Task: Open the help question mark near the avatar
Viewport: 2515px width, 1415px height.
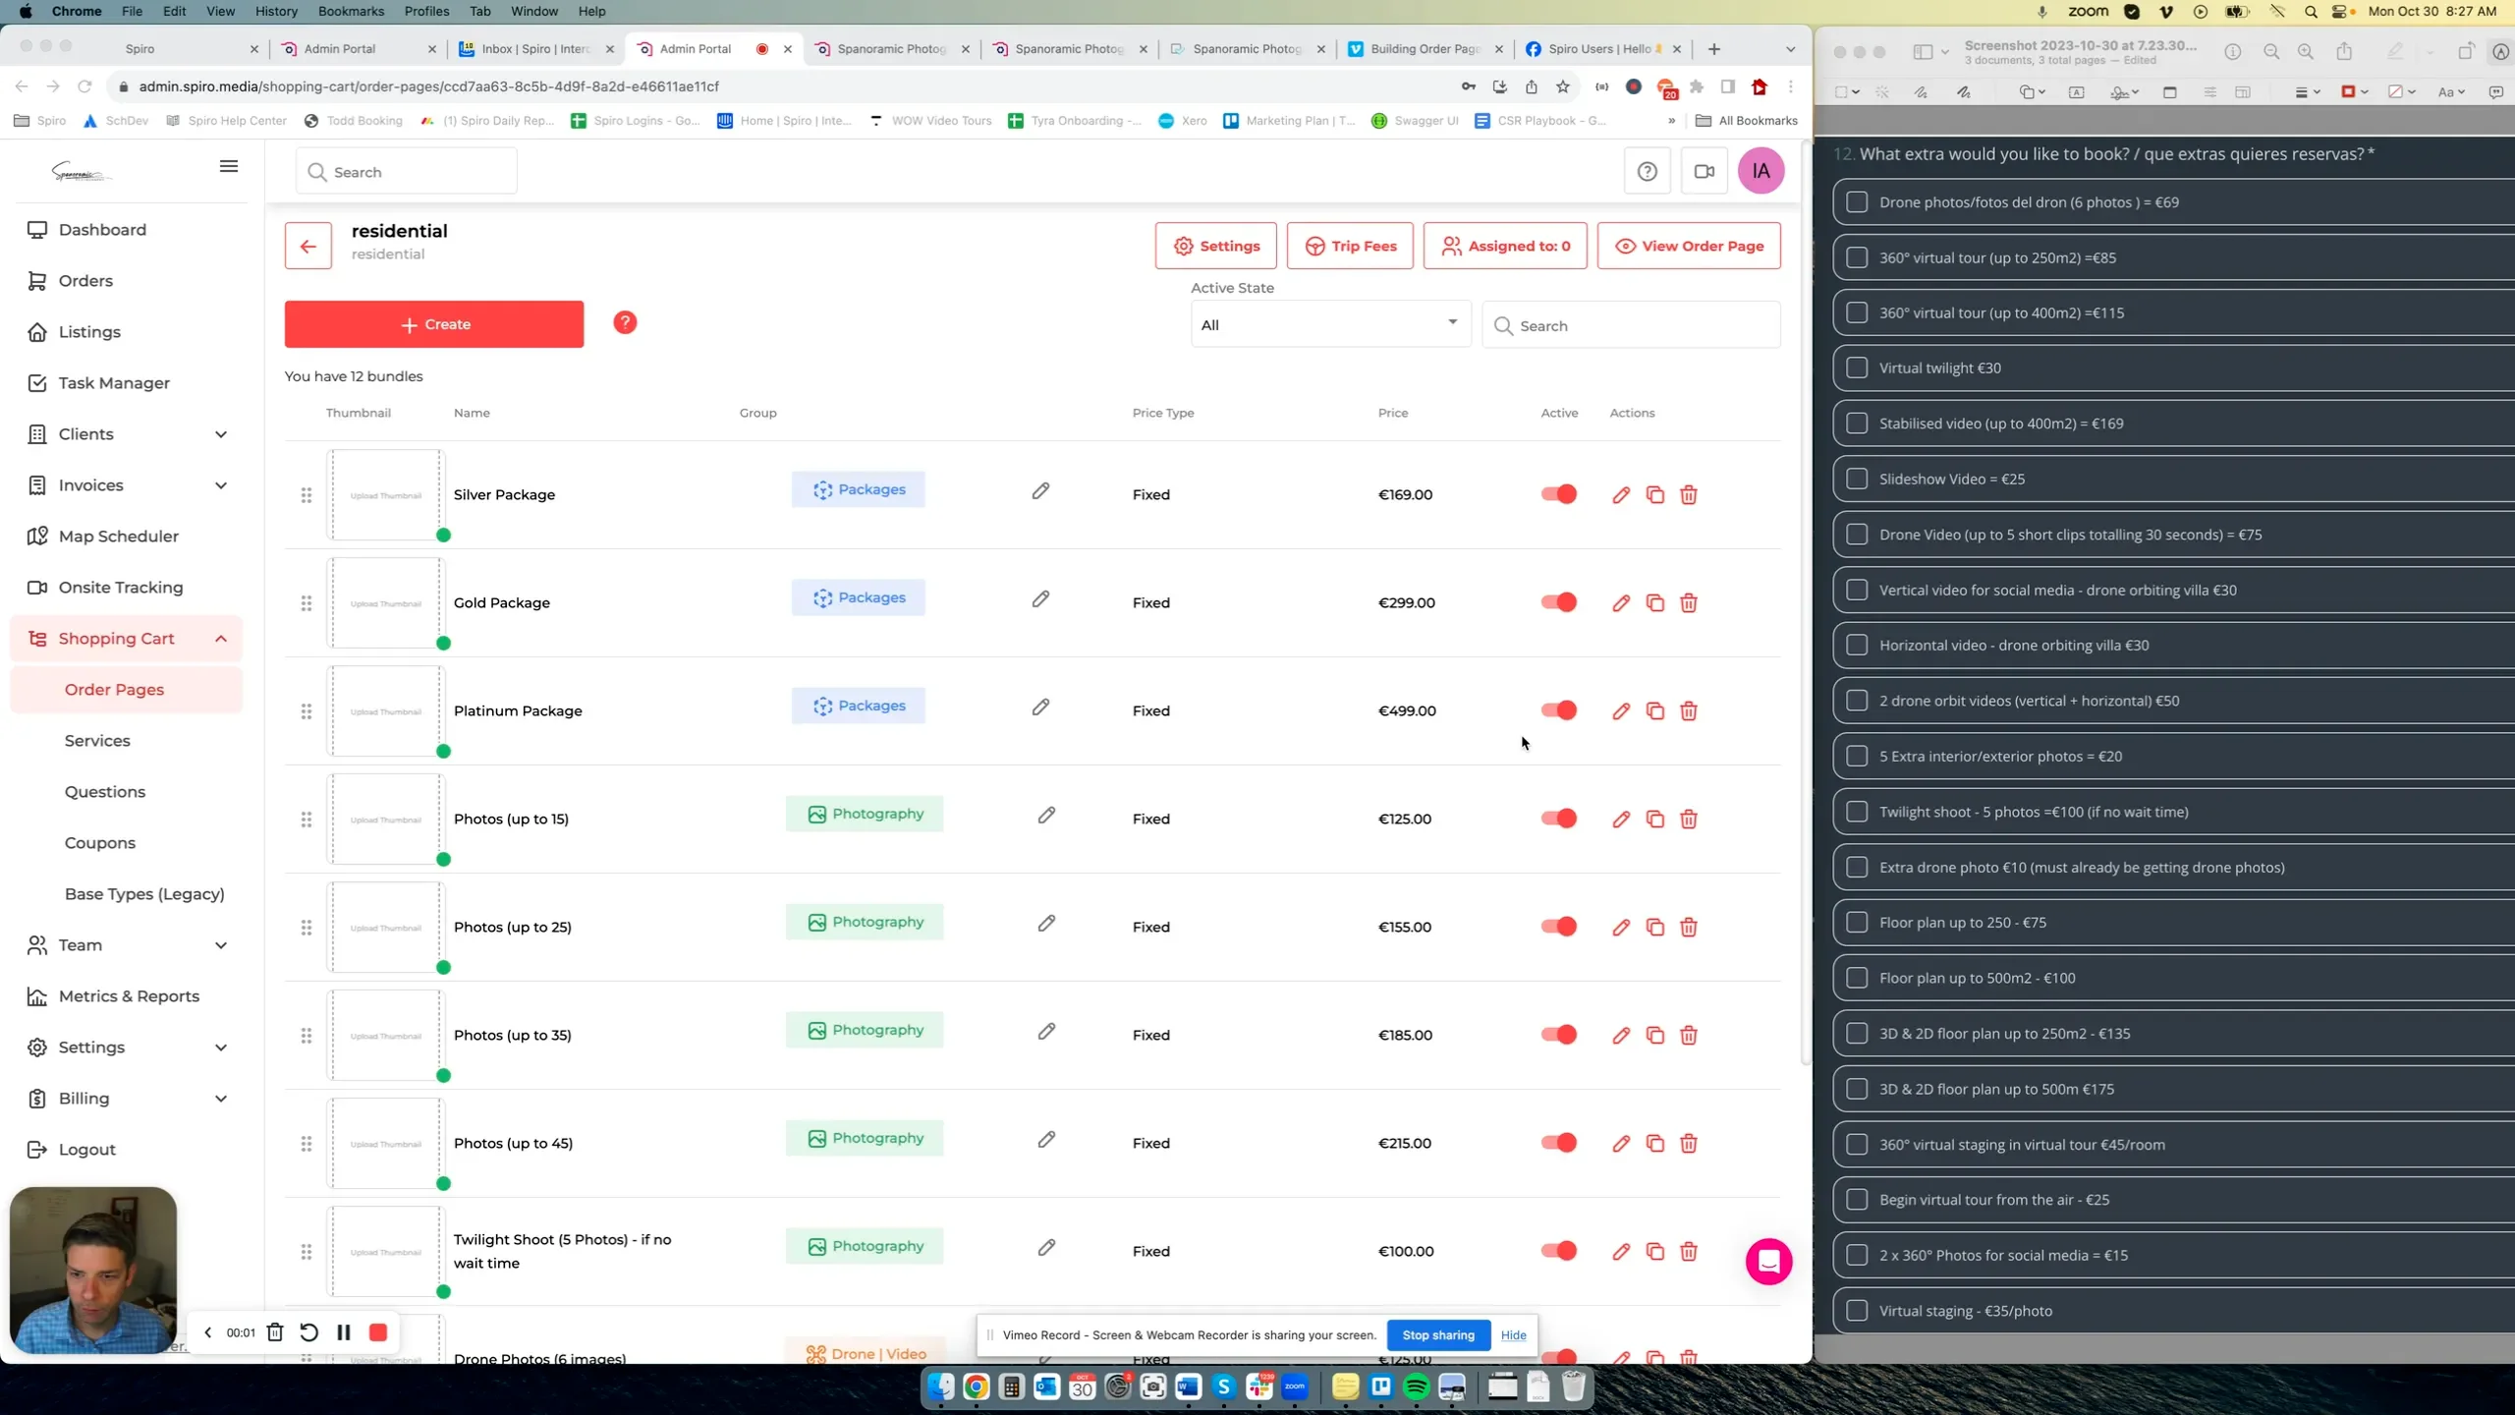Action: 1647,170
